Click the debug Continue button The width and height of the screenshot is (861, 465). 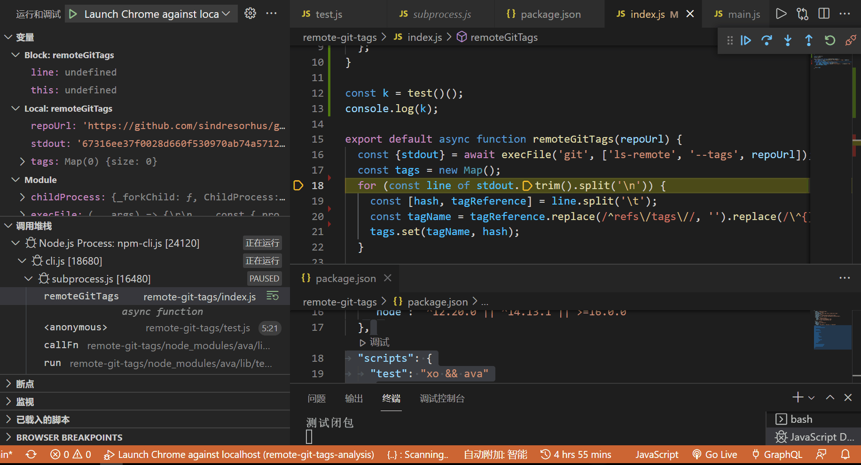click(746, 40)
